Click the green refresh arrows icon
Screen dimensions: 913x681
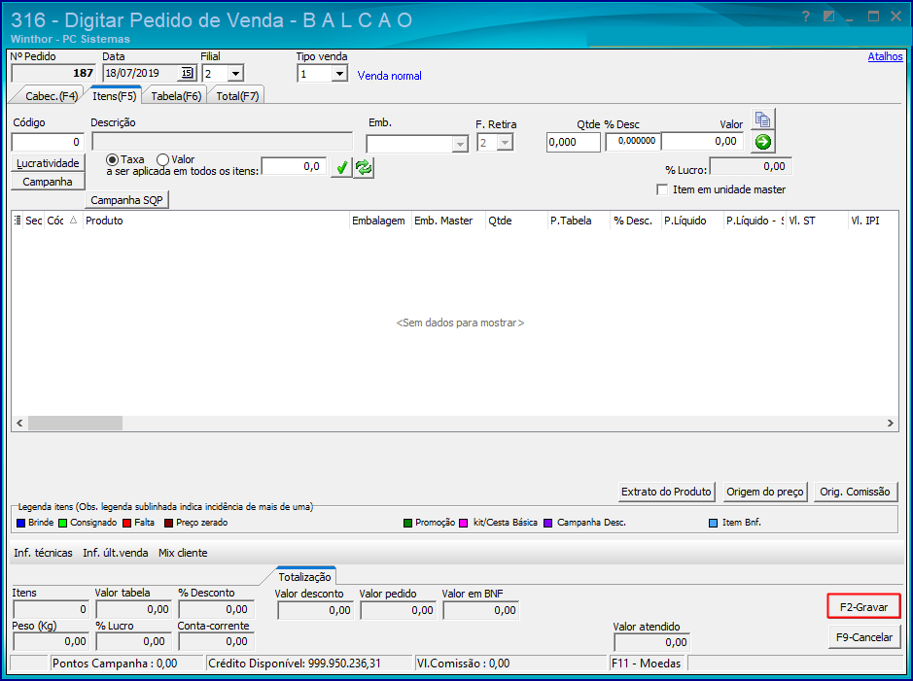[x=364, y=167]
